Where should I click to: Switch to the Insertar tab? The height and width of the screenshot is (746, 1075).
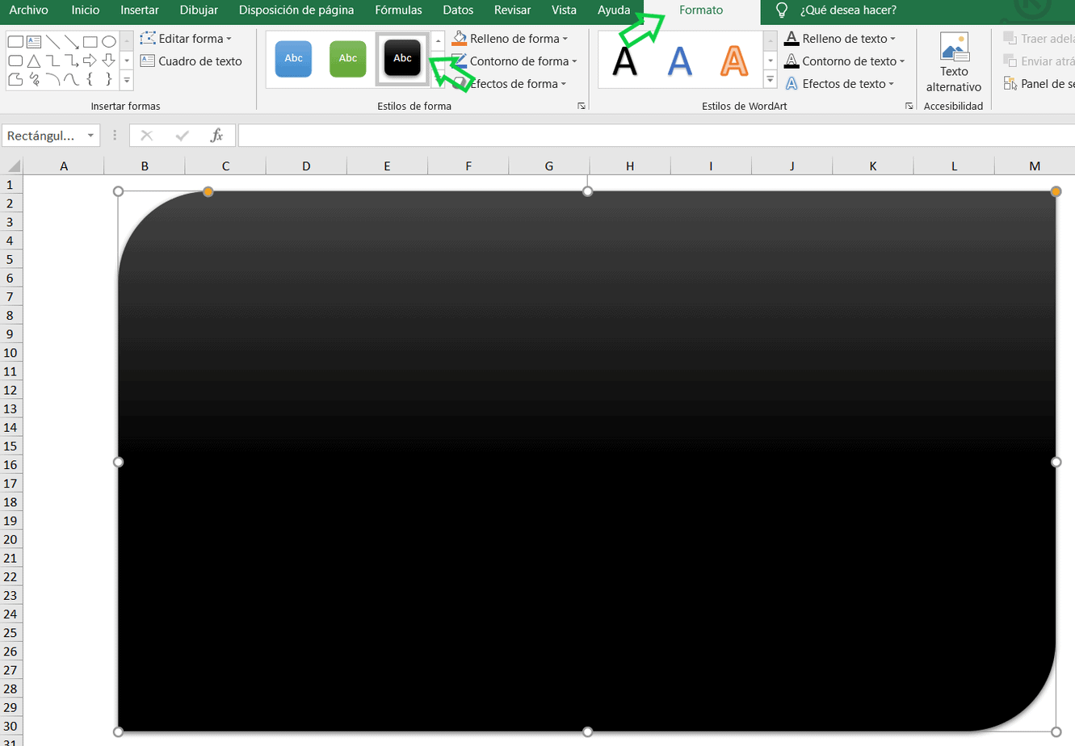tap(140, 10)
